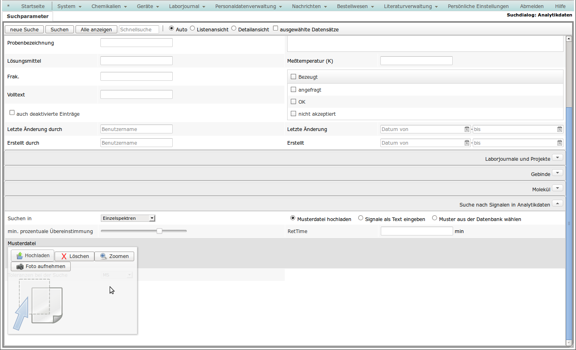
Task: Click the Zoomen magnifier button
Action: coord(114,256)
